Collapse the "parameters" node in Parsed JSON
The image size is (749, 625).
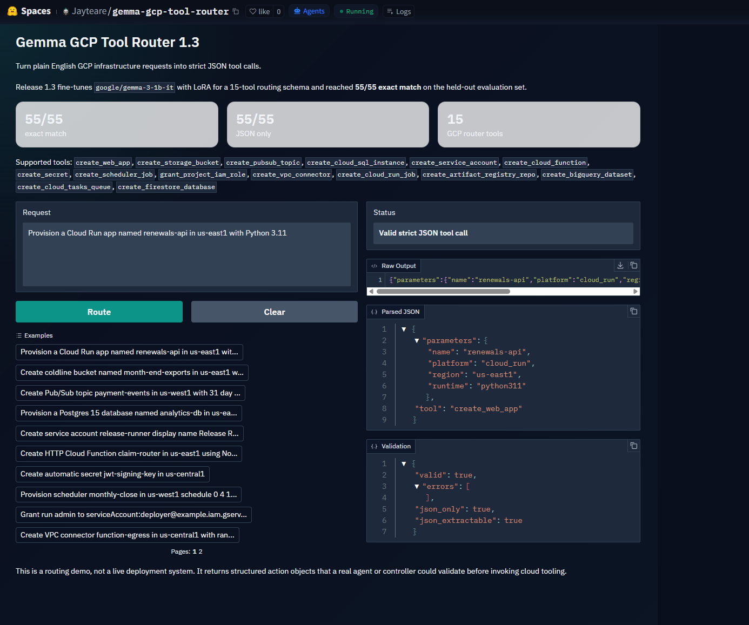[x=417, y=340]
